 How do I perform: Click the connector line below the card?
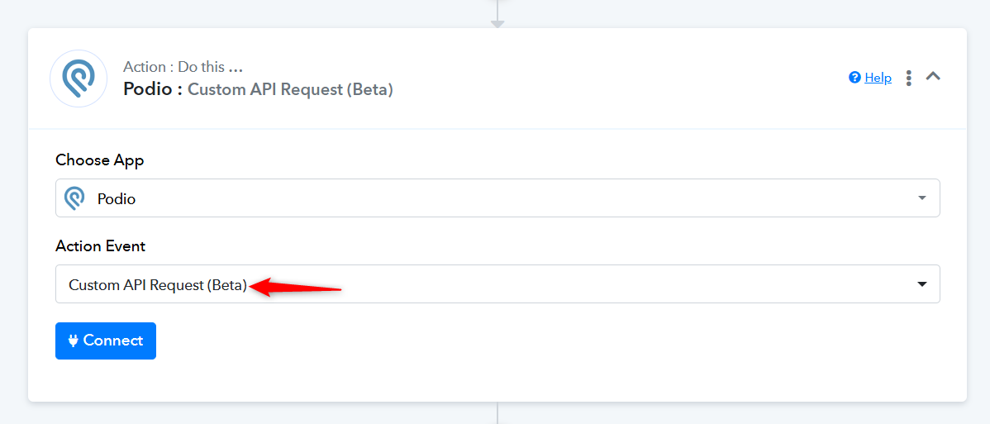click(497, 412)
